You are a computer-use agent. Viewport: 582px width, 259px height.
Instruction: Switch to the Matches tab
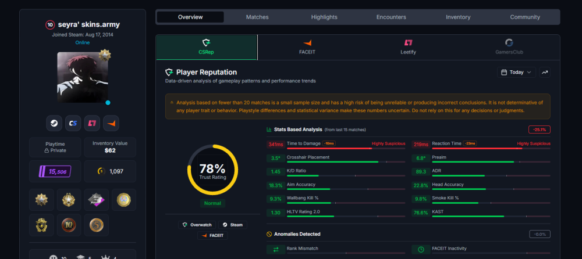pos(257,17)
